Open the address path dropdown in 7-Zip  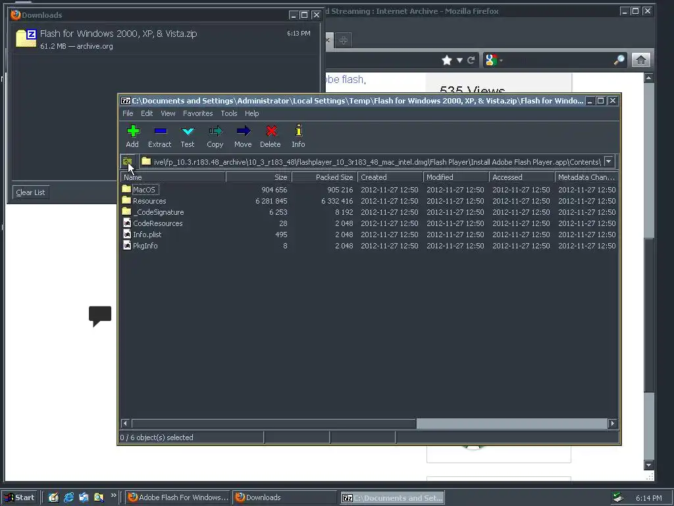pos(609,162)
